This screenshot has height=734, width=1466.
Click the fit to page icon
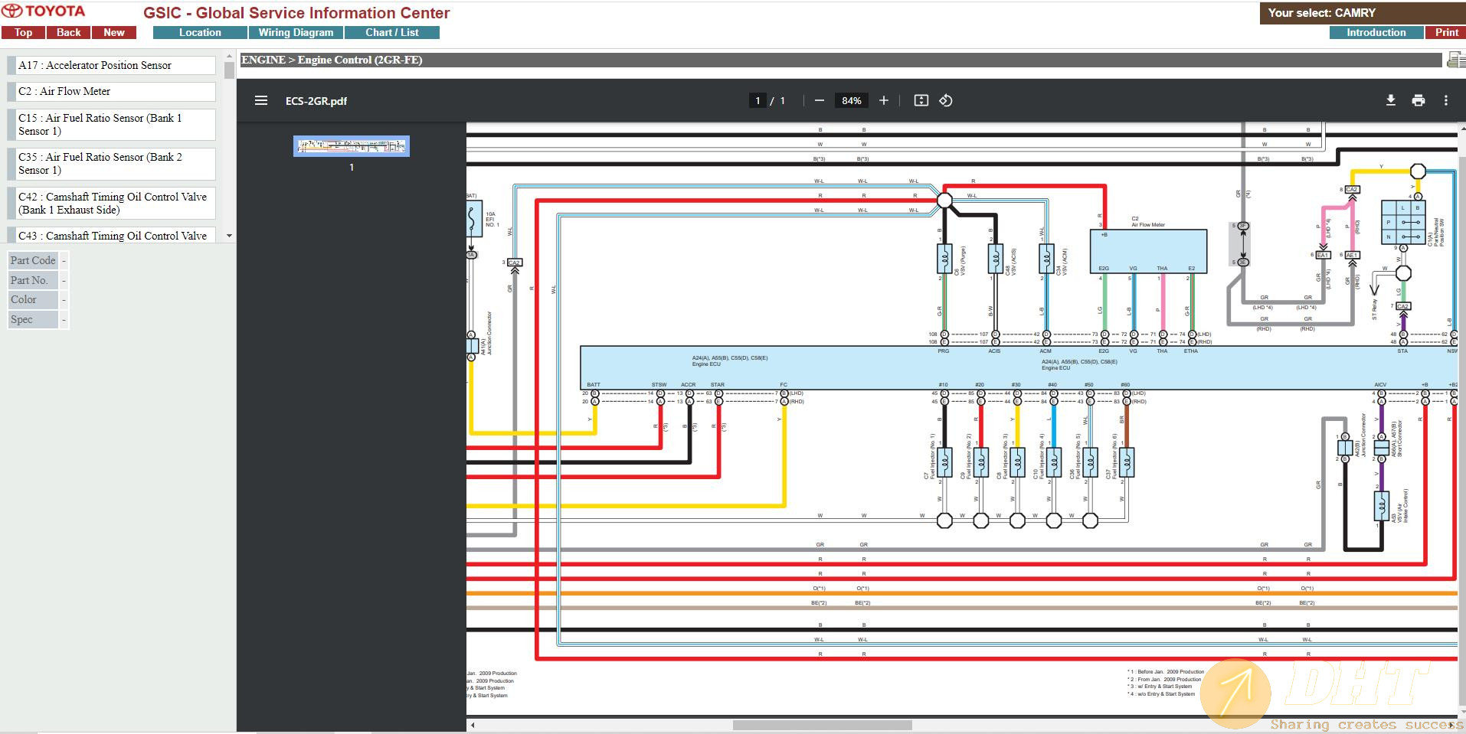[921, 100]
